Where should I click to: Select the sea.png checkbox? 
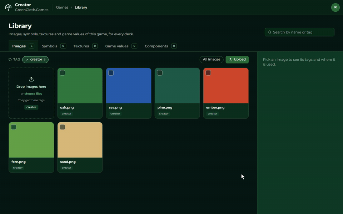pos(111,73)
